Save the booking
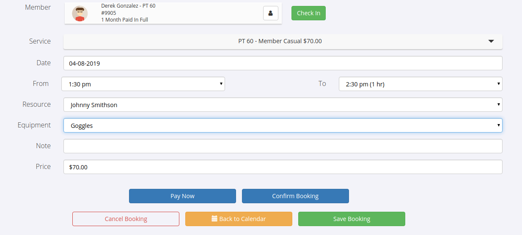Screen dimensions: 522x235 pos(352,219)
